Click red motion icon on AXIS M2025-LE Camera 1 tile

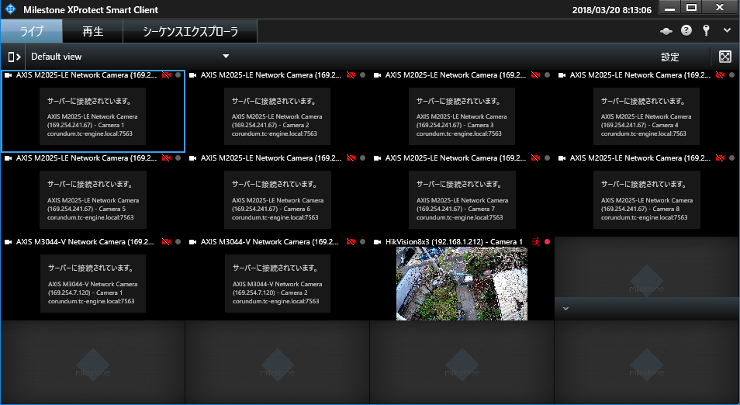[x=166, y=75]
